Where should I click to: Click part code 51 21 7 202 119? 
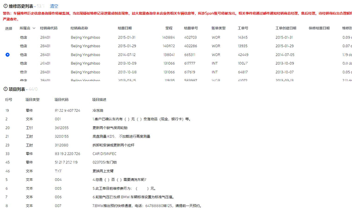point(66,162)
